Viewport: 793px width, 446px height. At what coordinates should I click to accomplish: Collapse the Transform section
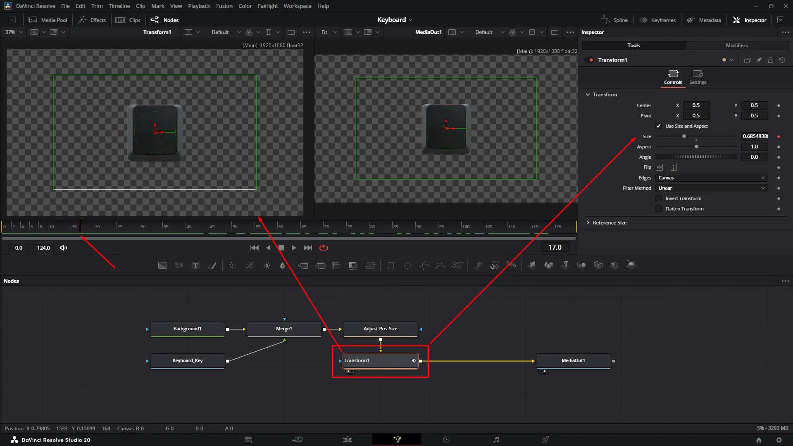click(x=588, y=95)
